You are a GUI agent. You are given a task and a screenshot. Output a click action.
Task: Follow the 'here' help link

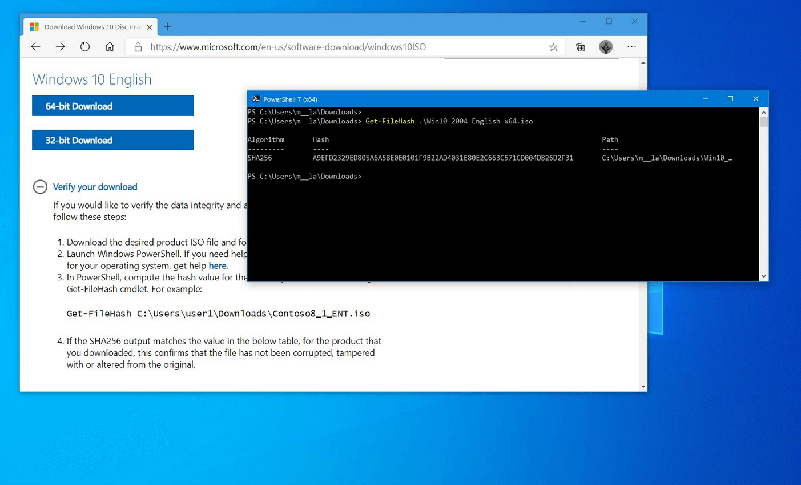tap(217, 266)
